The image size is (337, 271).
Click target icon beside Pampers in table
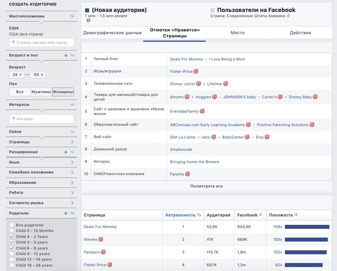(x=103, y=252)
